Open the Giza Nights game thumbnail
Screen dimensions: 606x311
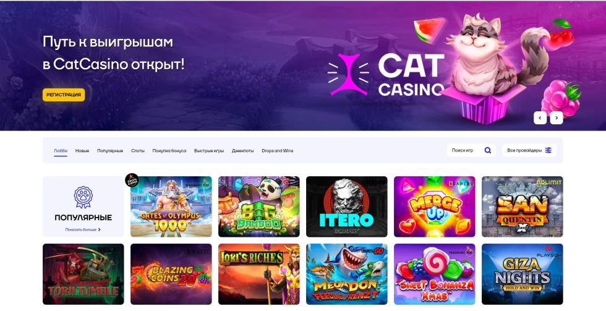[x=522, y=274]
